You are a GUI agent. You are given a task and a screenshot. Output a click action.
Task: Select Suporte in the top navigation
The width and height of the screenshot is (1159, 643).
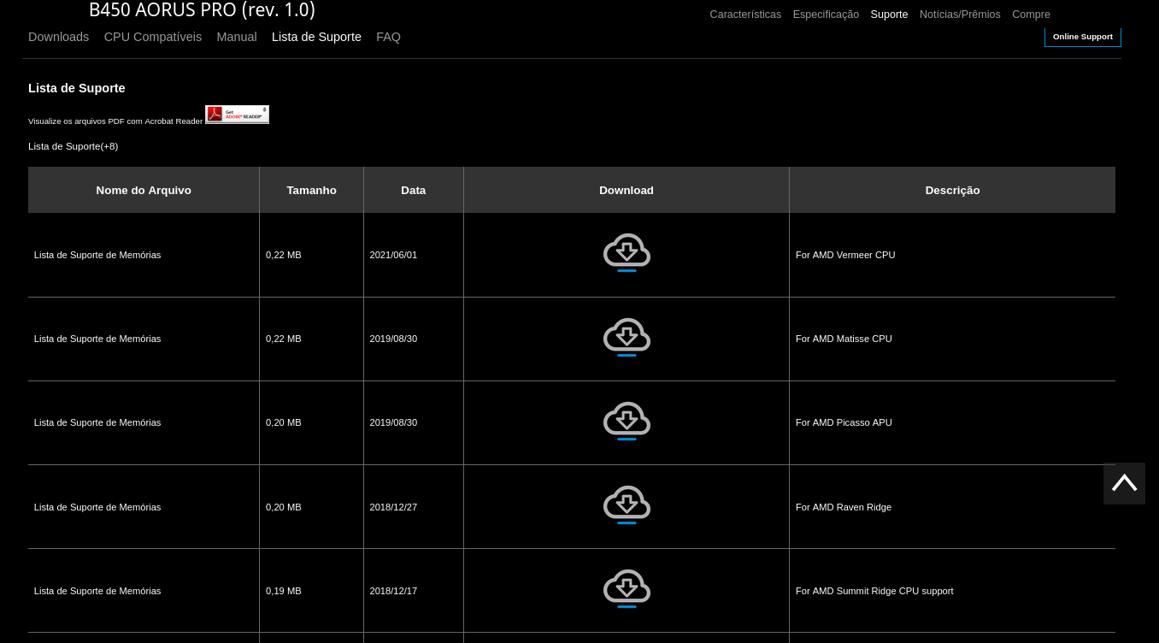[x=889, y=15]
